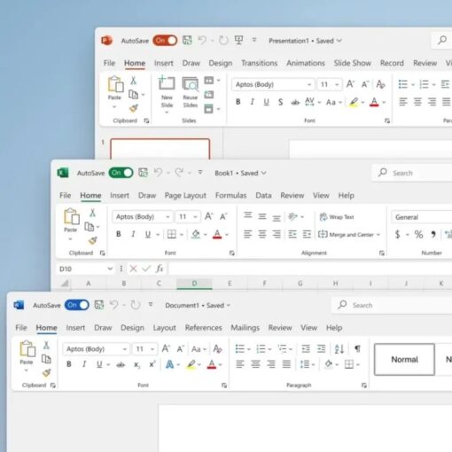The height and width of the screenshot is (452, 452).
Task: Increase indent in Word Paragraph group
Action: tap(321, 349)
